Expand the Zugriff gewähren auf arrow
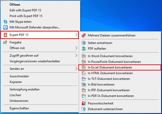Viewport: 162px width, 114px height. [x=76, y=56]
